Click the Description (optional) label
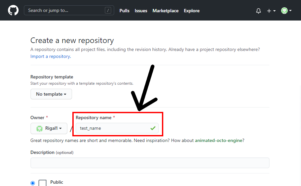The image size is (301, 186). pyautogui.click(x=52, y=153)
